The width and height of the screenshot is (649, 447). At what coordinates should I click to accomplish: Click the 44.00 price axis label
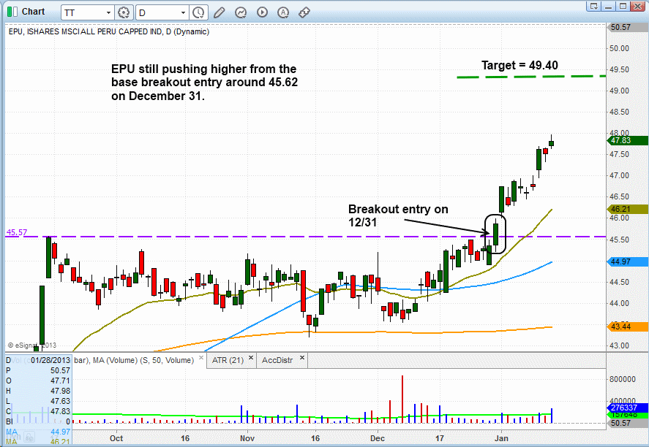pyautogui.click(x=619, y=303)
